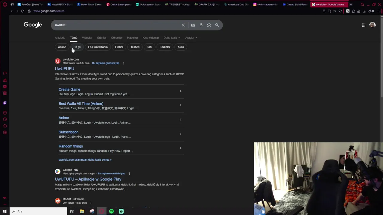Expand the Best Waifu All Time chevron

[x=180, y=105]
